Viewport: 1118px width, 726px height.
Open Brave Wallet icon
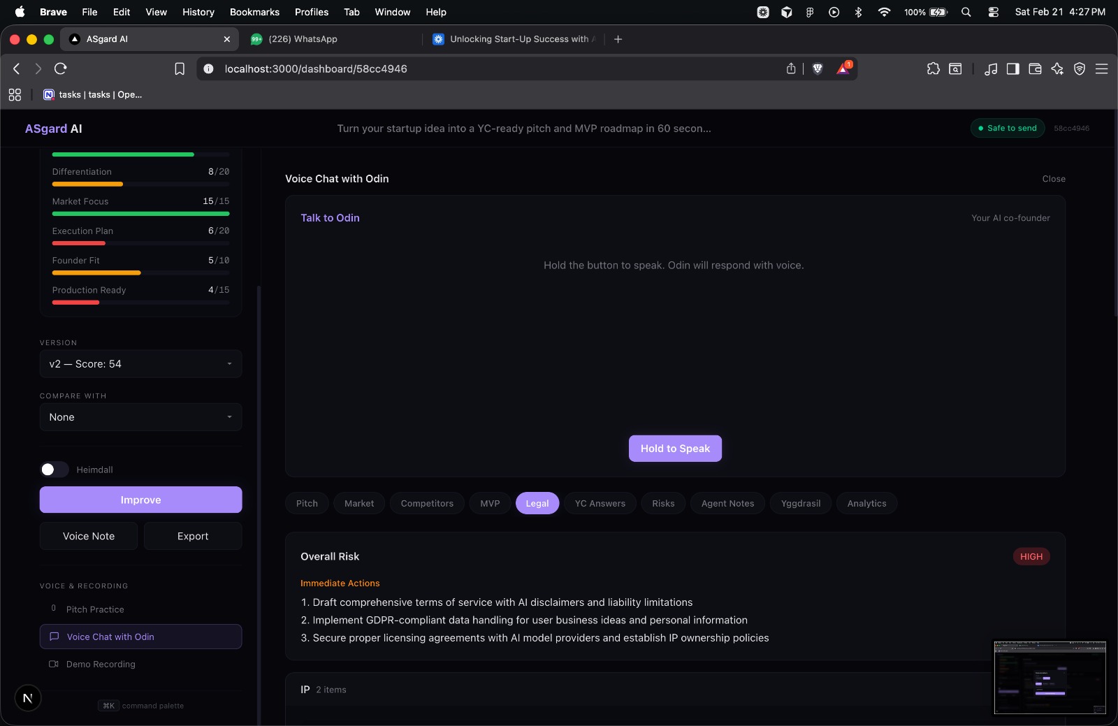coord(1035,68)
